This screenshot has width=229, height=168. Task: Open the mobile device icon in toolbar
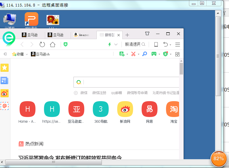click(156, 44)
